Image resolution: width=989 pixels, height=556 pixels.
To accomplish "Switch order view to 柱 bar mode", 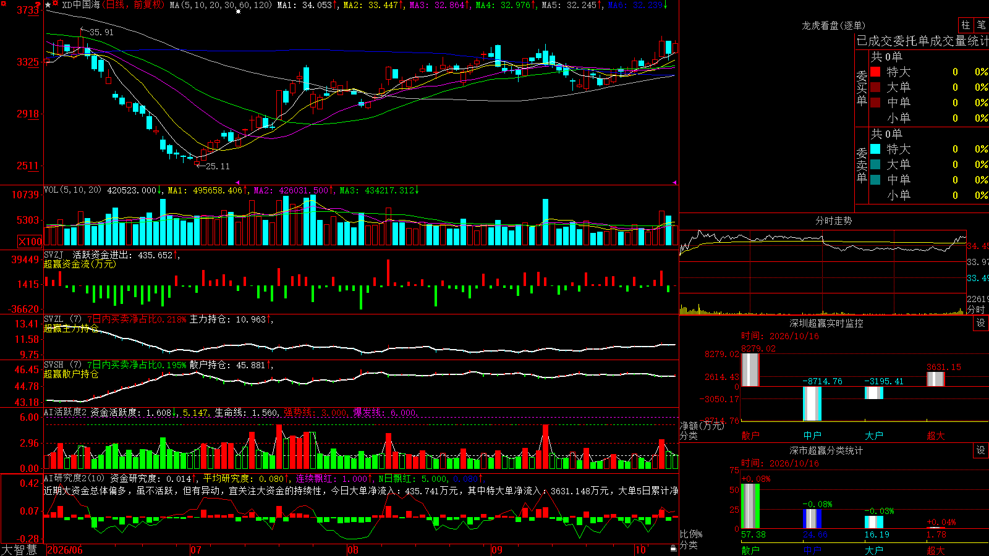I will click(966, 25).
